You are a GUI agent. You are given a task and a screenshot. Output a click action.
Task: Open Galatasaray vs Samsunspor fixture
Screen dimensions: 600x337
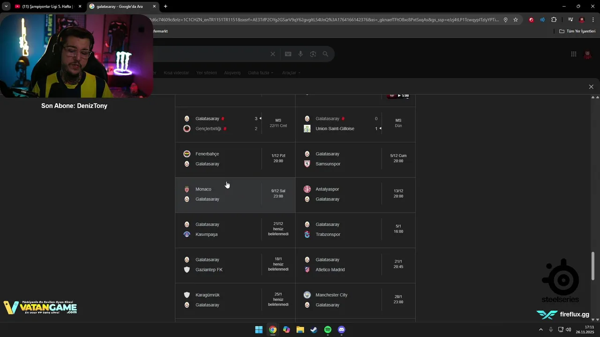[x=355, y=159]
